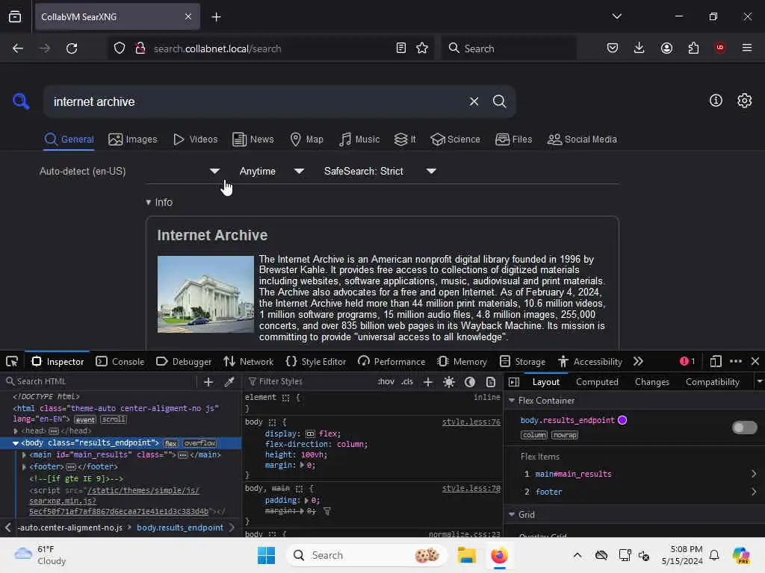Collapse the Info section
The width and height of the screenshot is (765, 573).
159,202
